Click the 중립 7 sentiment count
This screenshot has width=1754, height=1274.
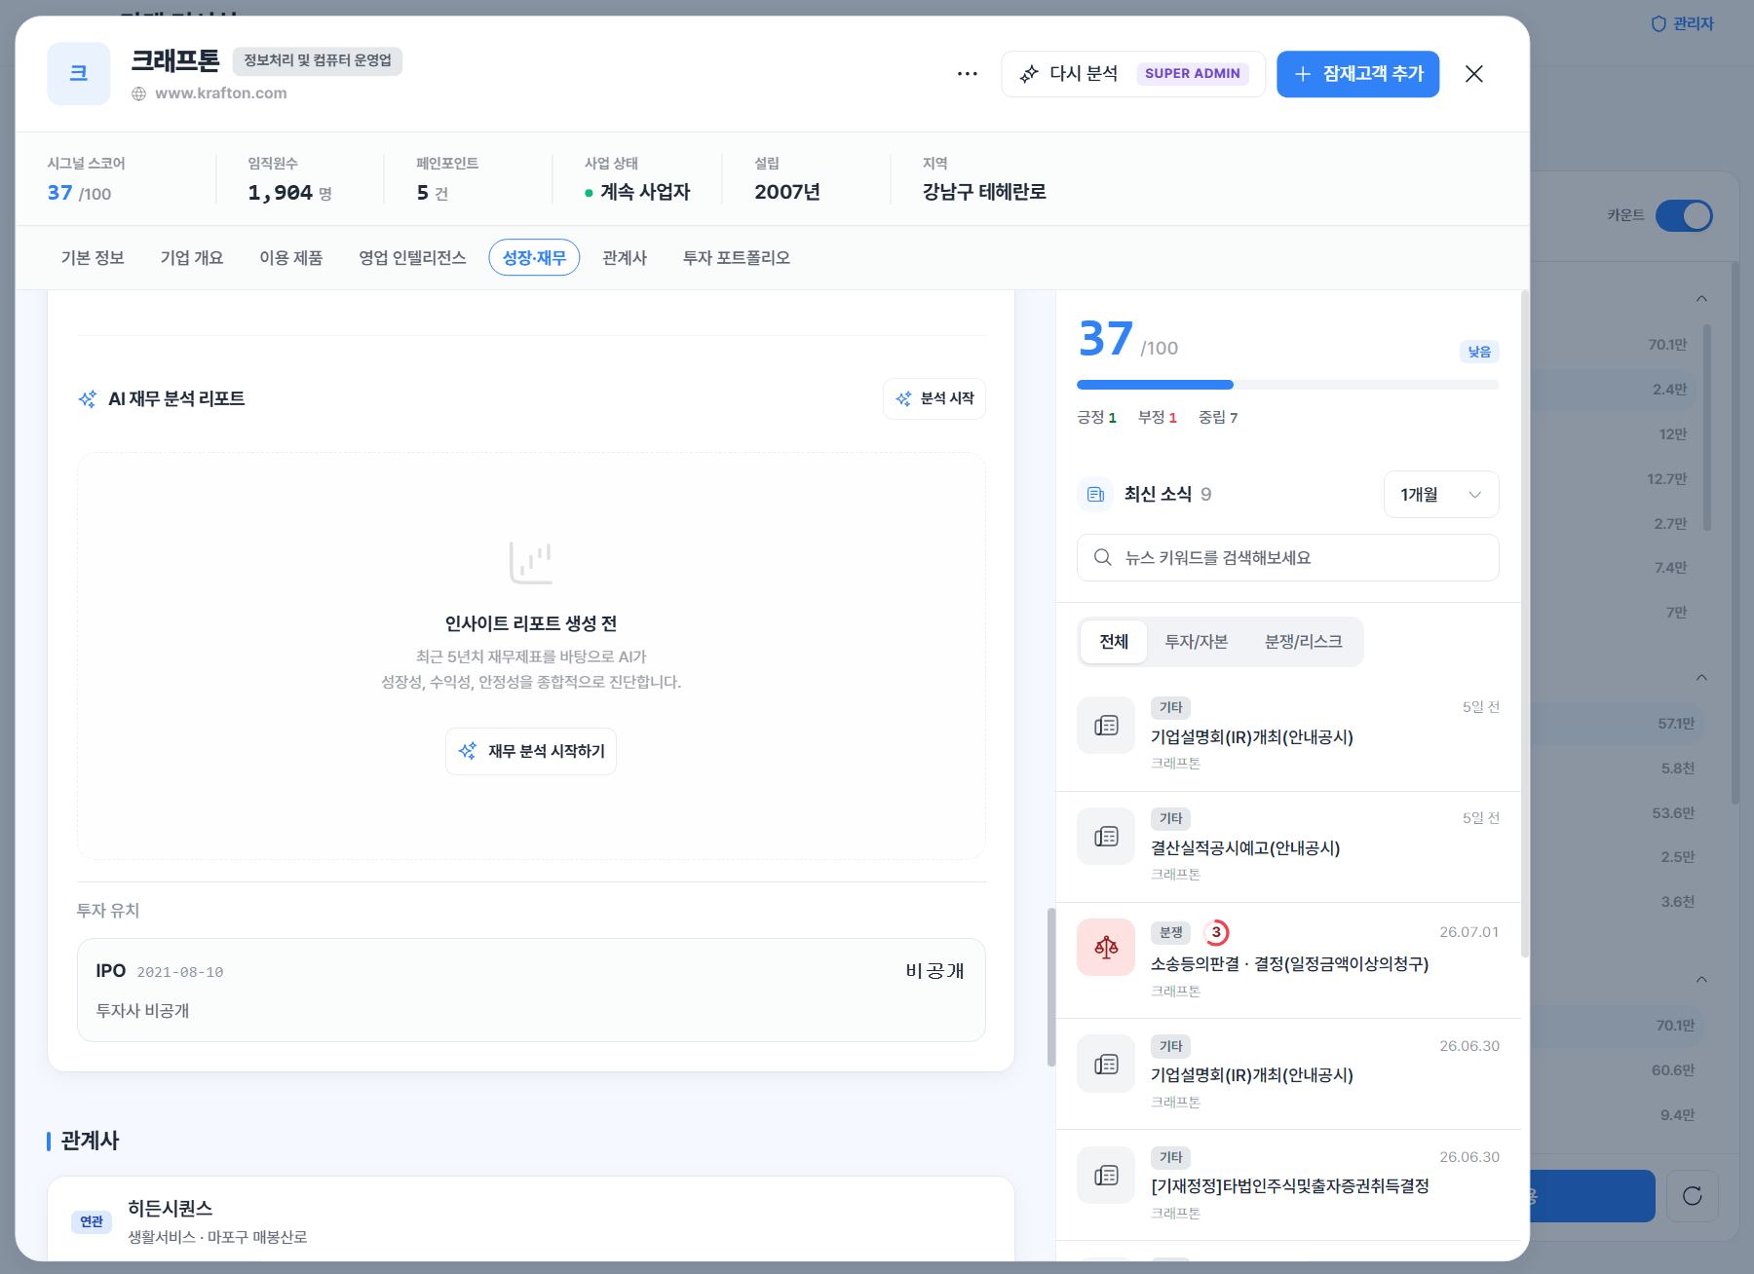pyautogui.click(x=1218, y=418)
